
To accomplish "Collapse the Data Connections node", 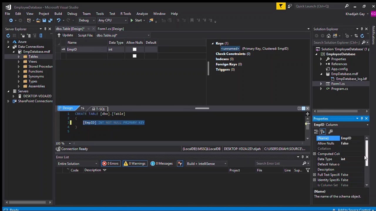I will tap(8, 47).
